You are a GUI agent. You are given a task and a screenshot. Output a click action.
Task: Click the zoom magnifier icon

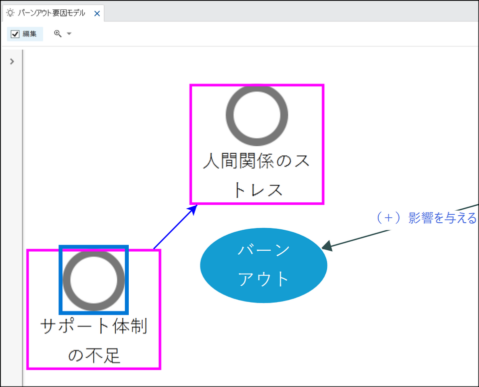click(x=58, y=34)
